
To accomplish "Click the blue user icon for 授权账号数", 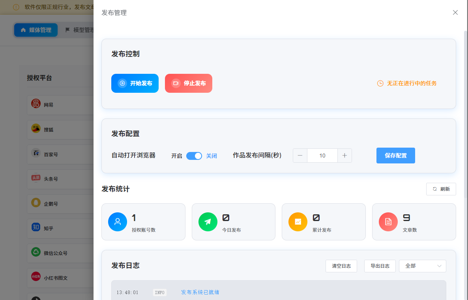I will pos(118,222).
